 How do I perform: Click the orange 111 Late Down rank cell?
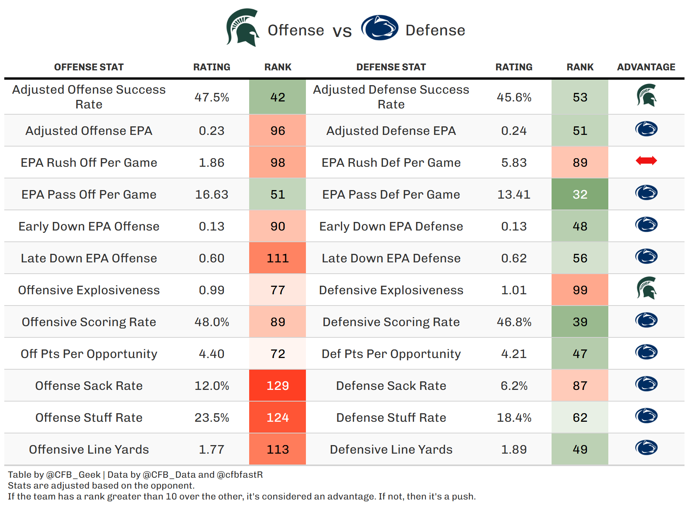click(x=278, y=258)
